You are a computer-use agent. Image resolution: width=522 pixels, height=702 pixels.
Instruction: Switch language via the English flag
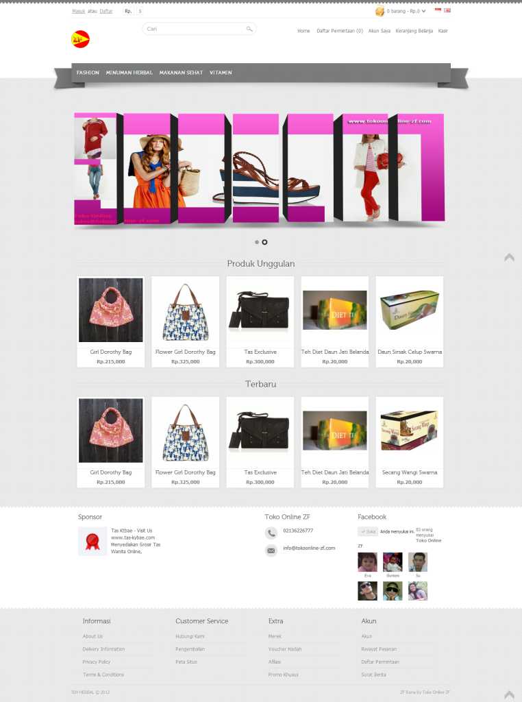pyautogui.click(x=447, y=10)
